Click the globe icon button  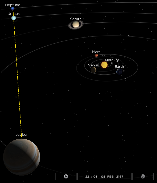coord(143,176)
